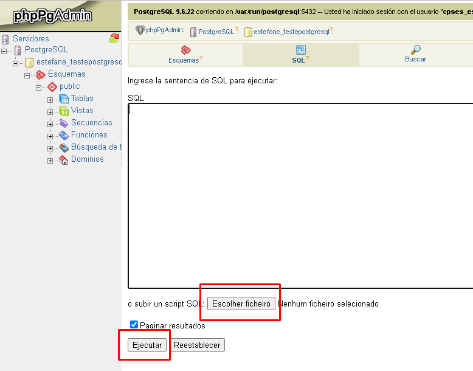Select Dominios label in tree
The image size is (473, 371).
88,159
